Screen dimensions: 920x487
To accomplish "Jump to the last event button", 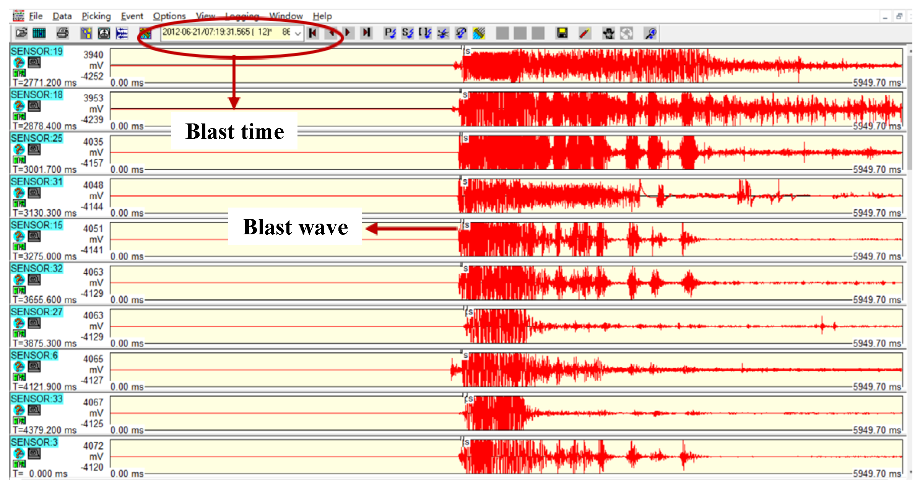I will (366, 33).
